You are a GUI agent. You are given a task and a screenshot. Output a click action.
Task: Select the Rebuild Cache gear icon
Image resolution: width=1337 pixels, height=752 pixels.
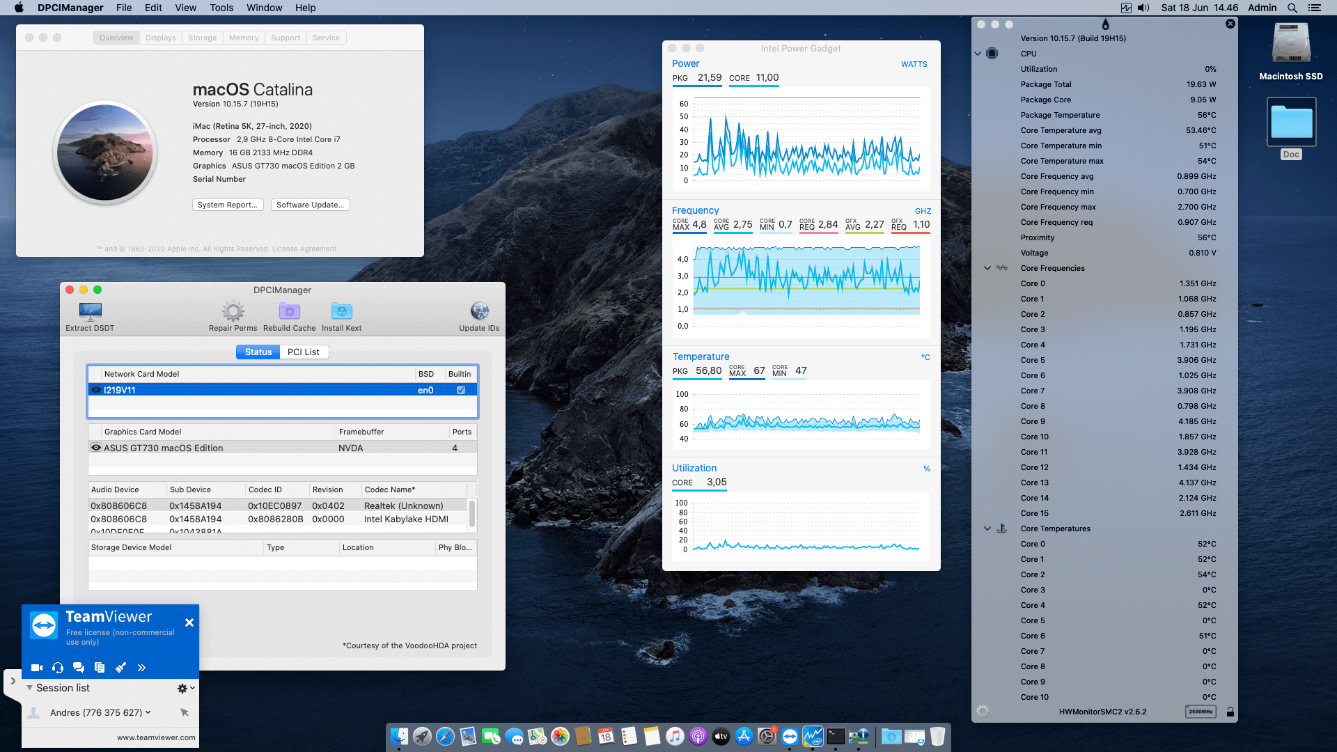tap(289, 312)
